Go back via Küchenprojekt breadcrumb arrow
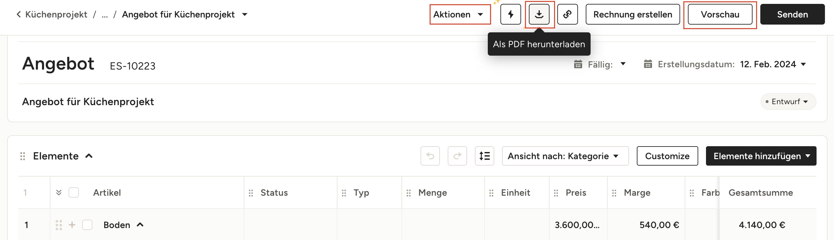 point(19,14)
